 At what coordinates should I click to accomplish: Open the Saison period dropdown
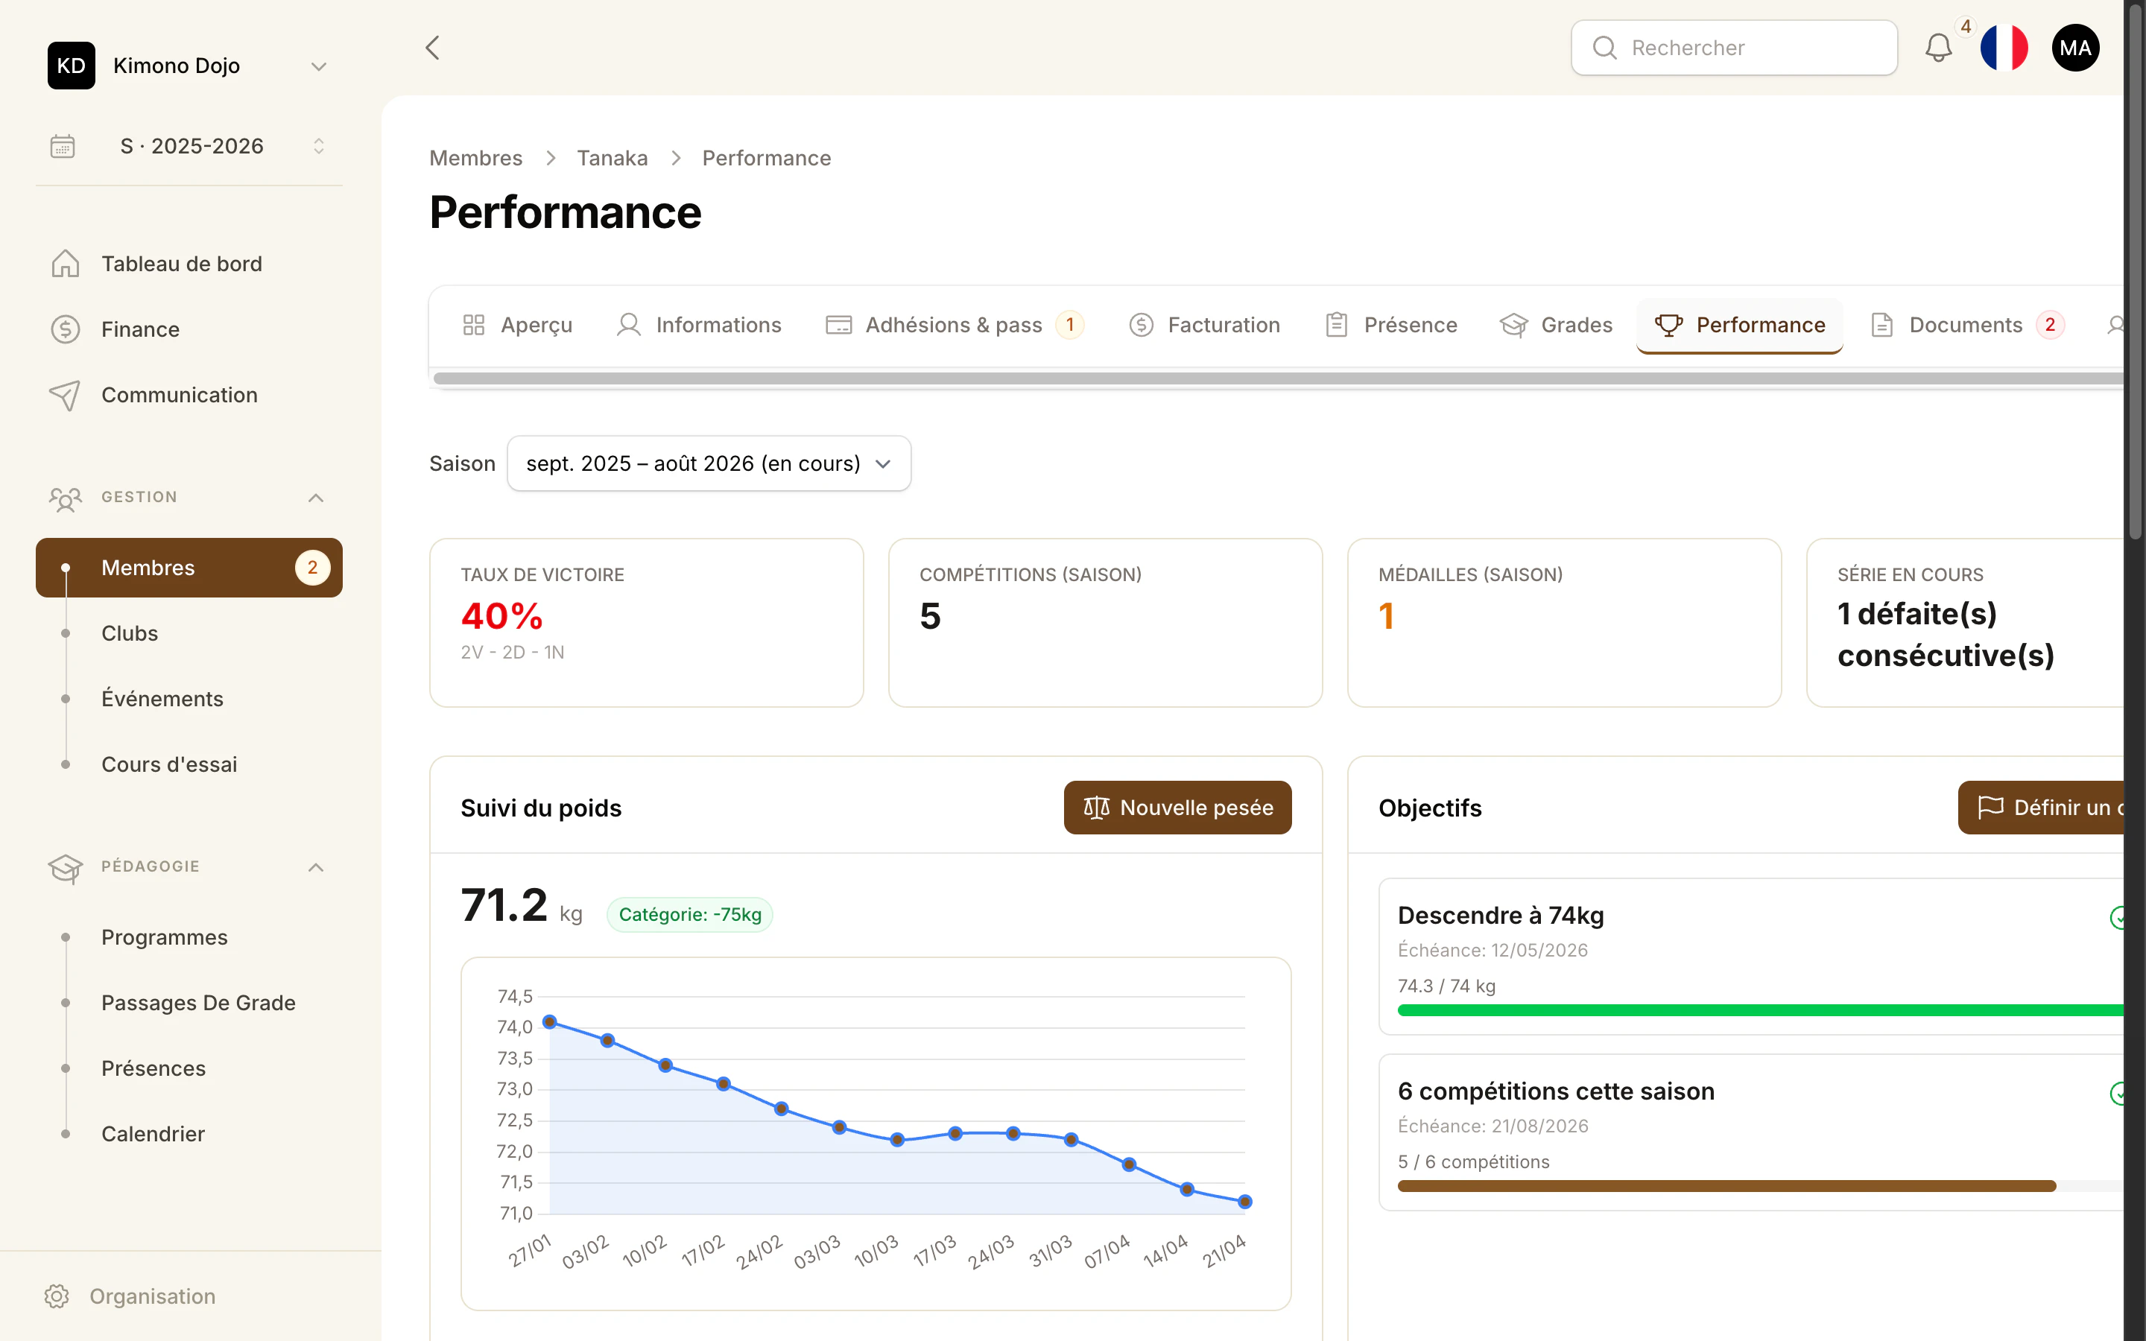coord(709,463)
